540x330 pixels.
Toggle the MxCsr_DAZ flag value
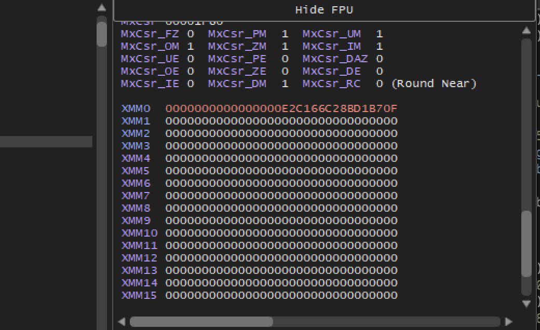[x=379, y=59]
